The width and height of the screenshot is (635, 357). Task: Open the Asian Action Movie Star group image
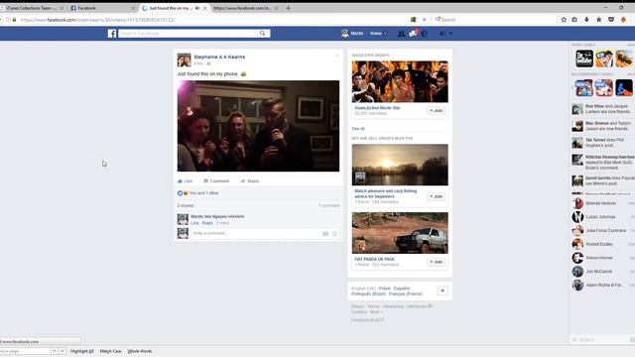point(400,81)
